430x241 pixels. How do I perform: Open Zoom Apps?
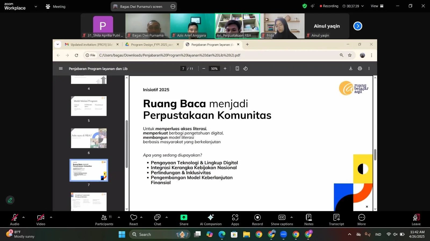click(235, 220)
